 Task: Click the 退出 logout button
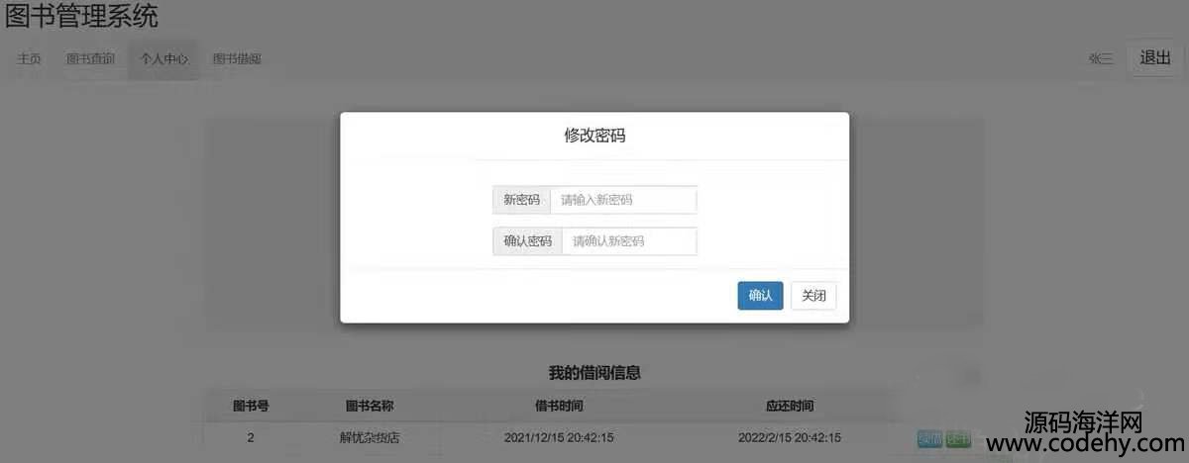coord(1154,57)
